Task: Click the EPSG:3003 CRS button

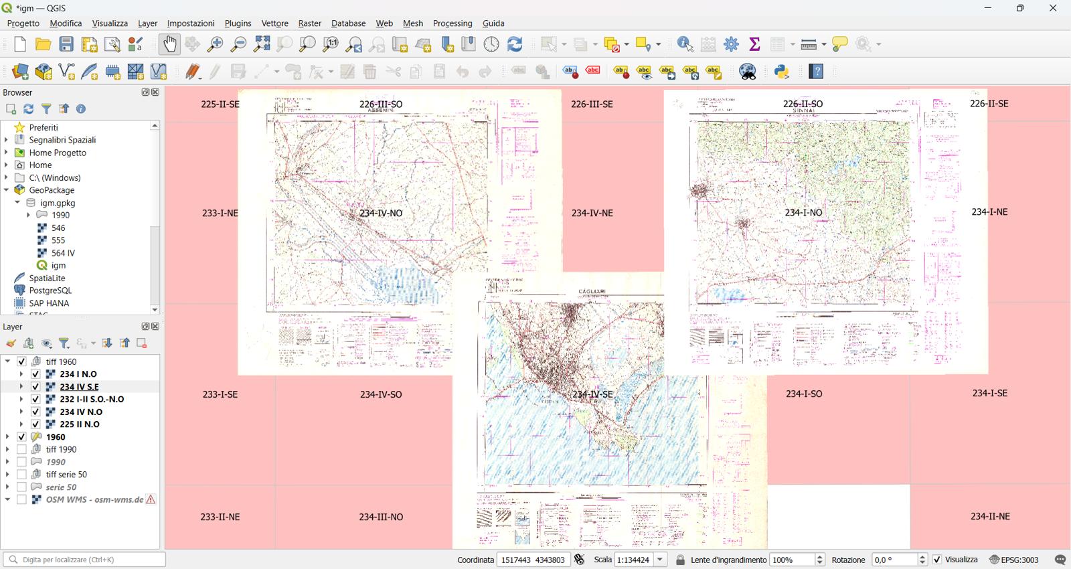Action: click(x=1013, y=560)
